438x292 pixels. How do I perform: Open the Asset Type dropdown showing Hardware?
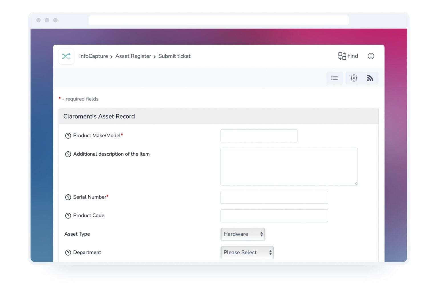click(x=243, y=234)
